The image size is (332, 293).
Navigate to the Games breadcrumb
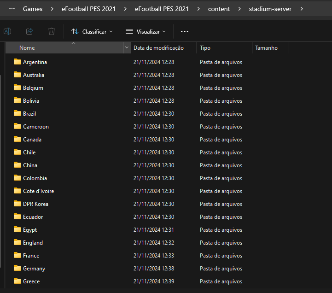33,9
